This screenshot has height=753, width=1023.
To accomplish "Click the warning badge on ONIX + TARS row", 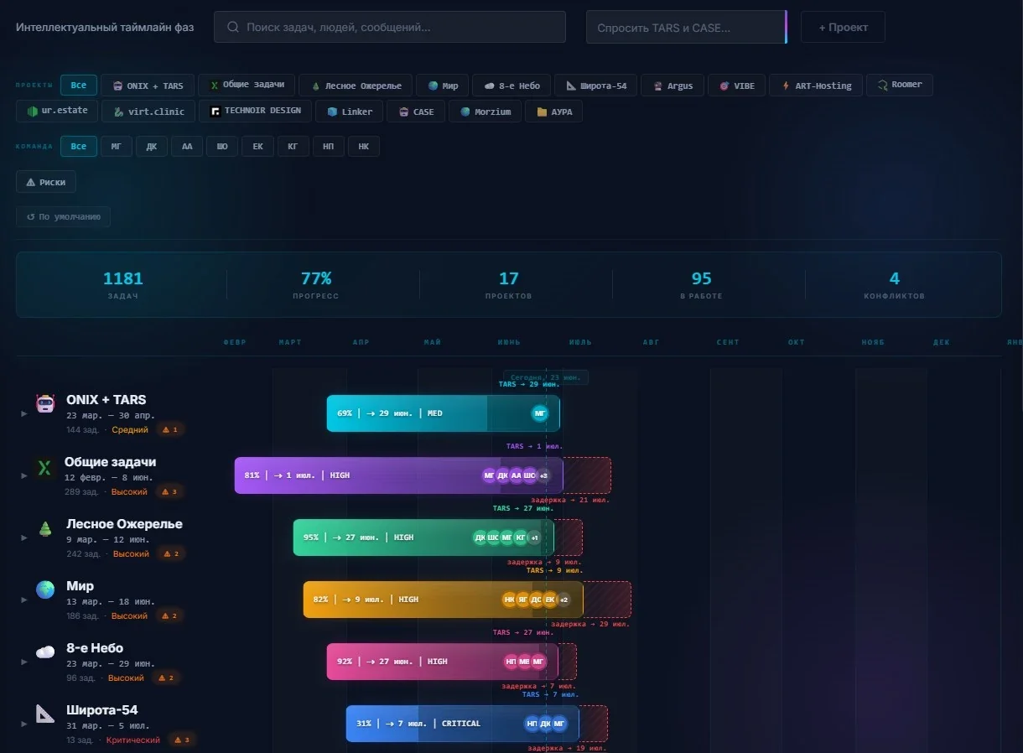I will tap(170, 429).
